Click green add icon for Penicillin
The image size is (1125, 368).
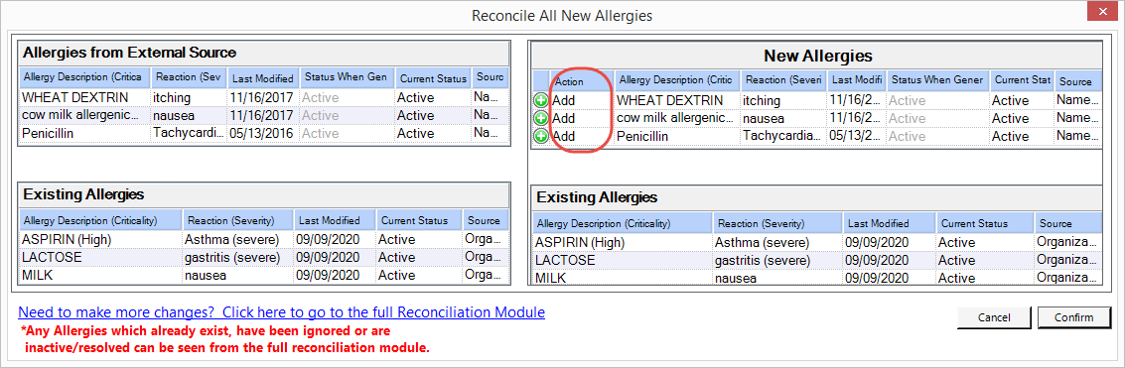[541, 136]
